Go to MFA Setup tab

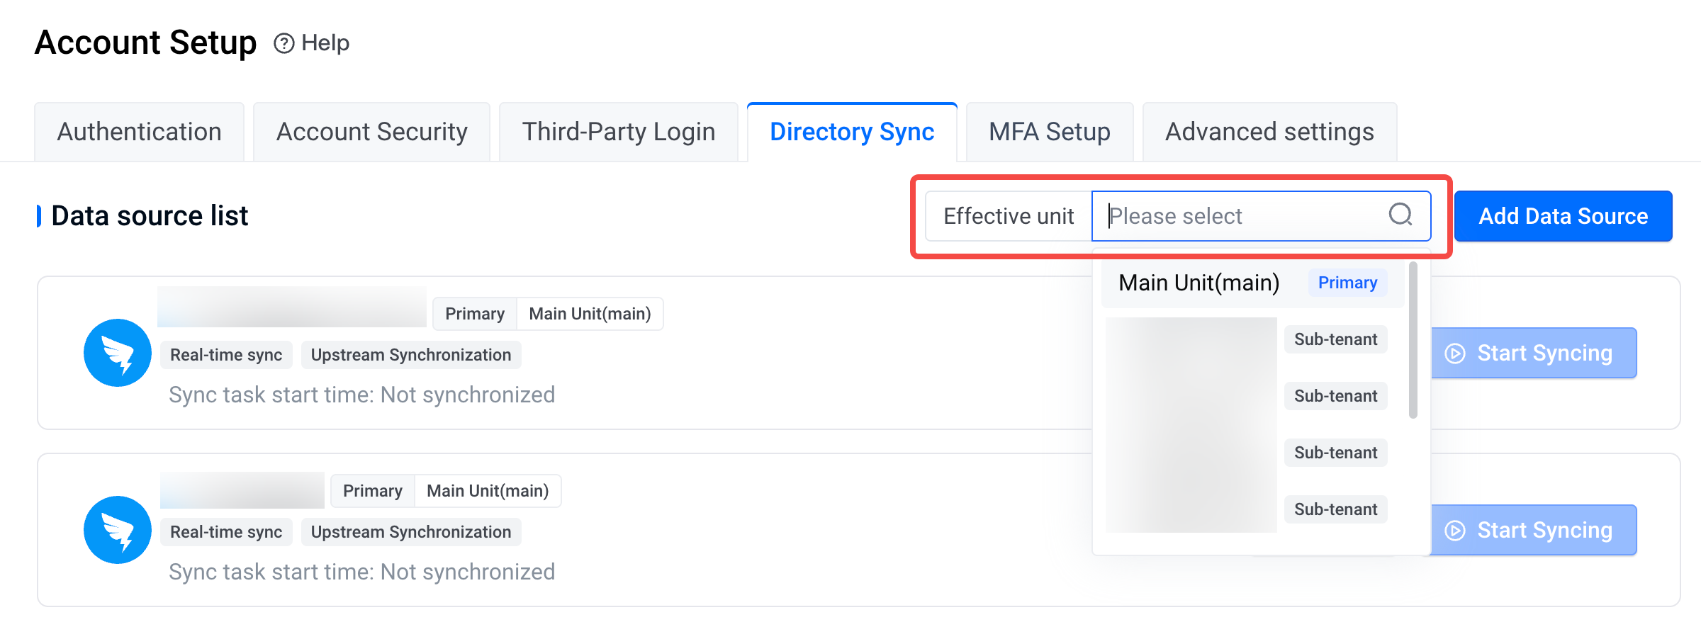click(x=1050, y=132)
